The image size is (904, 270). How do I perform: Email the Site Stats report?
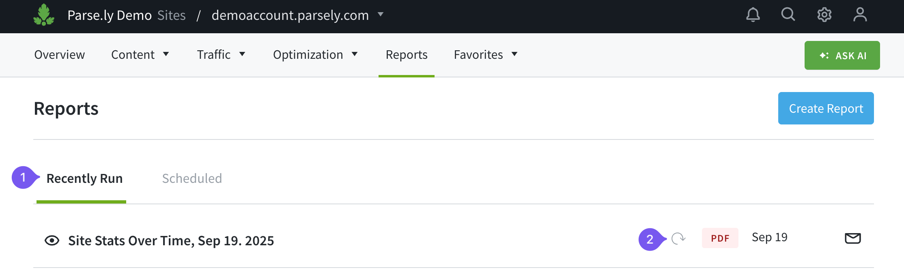852,238
